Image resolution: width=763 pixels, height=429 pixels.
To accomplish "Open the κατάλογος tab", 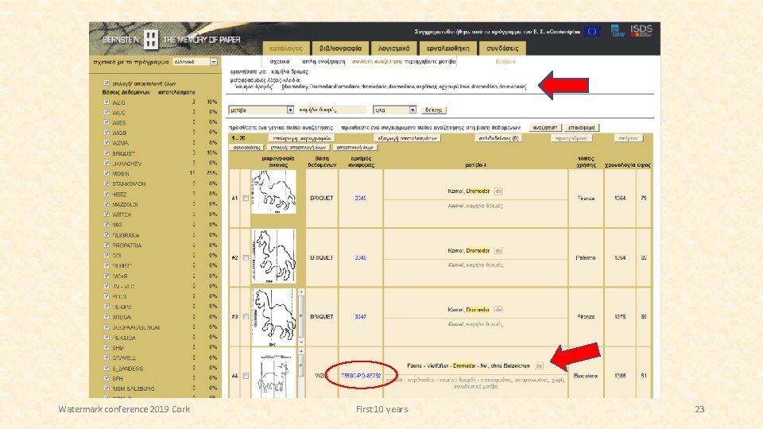I will tap(286, 48).
